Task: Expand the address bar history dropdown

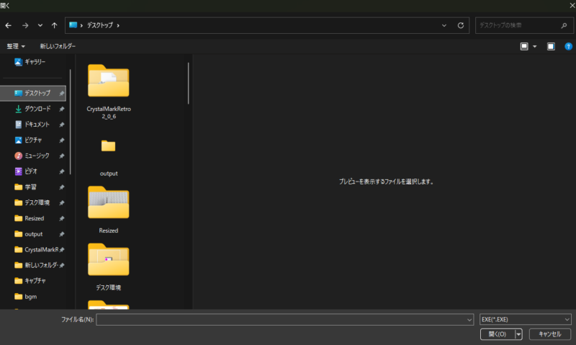Action: [444, 25]
